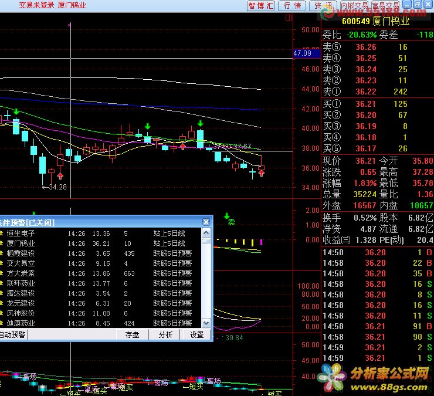Screen dimensions: 434x396
Task: Close the 条件预警 alert dialog
Action: [x=206, y=222]
